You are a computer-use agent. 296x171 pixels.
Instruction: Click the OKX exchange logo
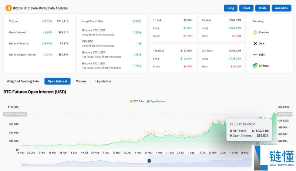click(x=255, y=44)
